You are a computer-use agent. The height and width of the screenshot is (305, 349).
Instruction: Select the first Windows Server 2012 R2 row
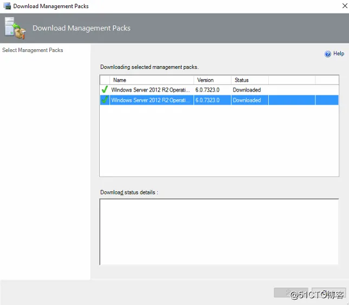(219, 90)
